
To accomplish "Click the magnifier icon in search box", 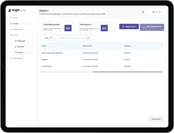I will point(88,38).
